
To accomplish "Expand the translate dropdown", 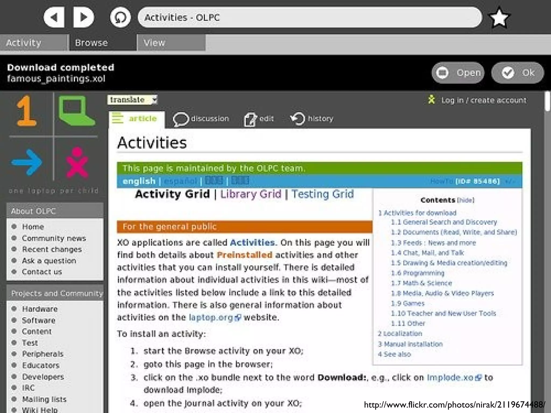I will (132, 100).
